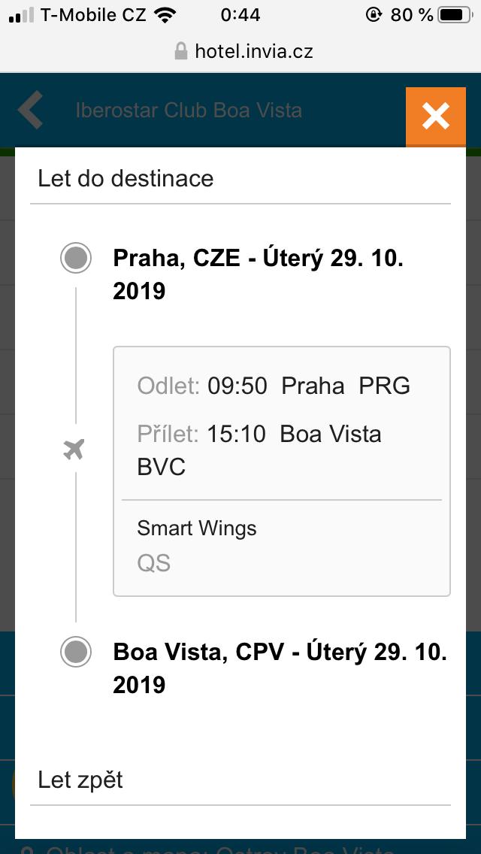Tap the cellular signal bars icon
The width and height of the screenshot is (481, 854).
pyautogui.click(x=21, y=14)
